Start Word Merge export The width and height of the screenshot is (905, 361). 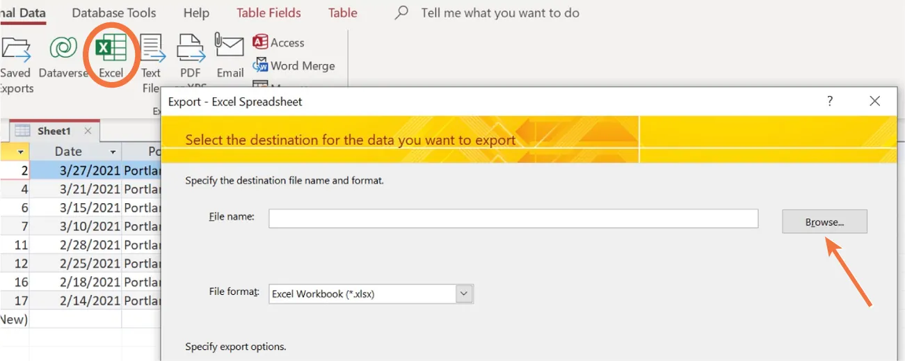coord(294,66)
